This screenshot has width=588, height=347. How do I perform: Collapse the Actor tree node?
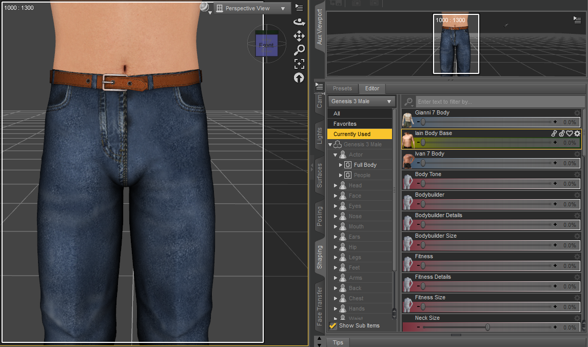(336, 155)
